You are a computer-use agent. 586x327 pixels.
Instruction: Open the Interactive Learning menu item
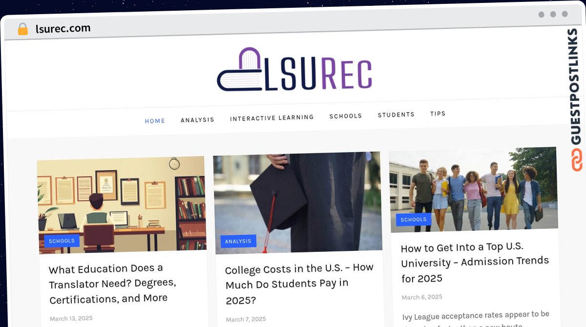point(272,118)
